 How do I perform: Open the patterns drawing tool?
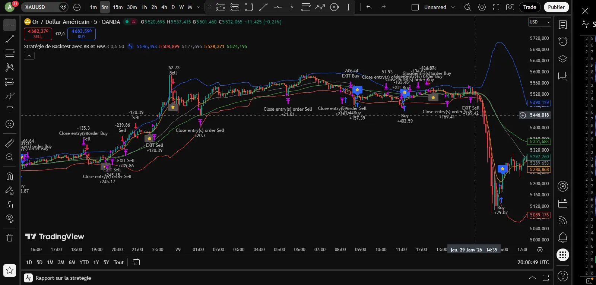click(10, 67)
